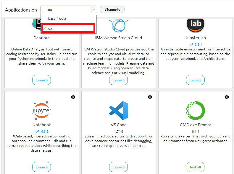Open the gear settings on CMD.exe Prompt card

(227, 97)
